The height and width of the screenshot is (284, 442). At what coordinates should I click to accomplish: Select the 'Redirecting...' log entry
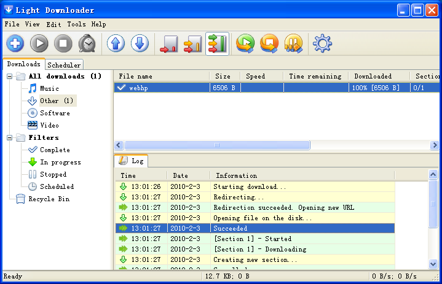(x=255, y=197)
